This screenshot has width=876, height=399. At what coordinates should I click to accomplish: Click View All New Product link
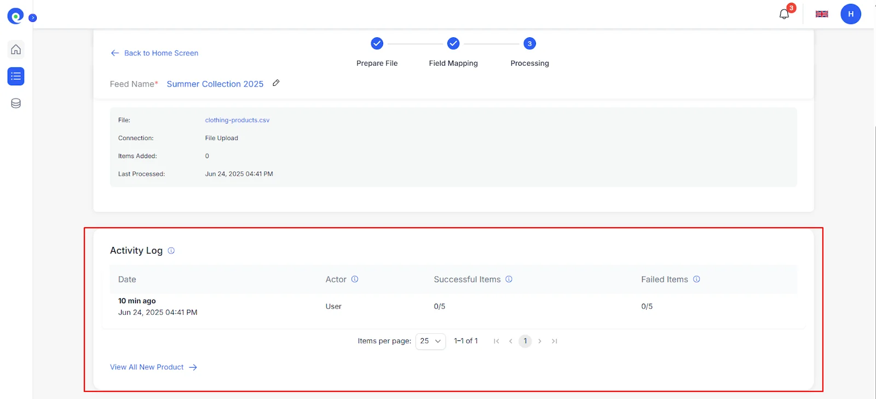click(153, 367)
